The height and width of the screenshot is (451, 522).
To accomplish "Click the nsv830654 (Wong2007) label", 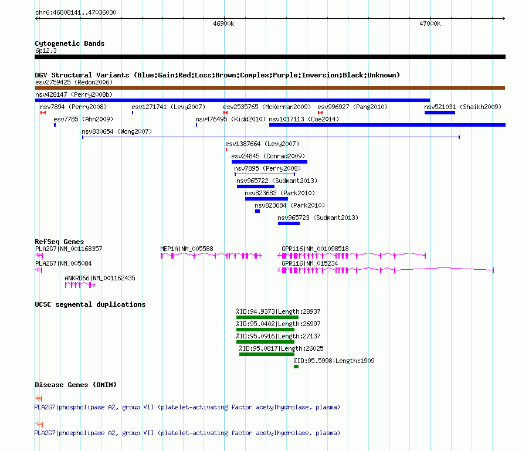I will click(117, 131).
